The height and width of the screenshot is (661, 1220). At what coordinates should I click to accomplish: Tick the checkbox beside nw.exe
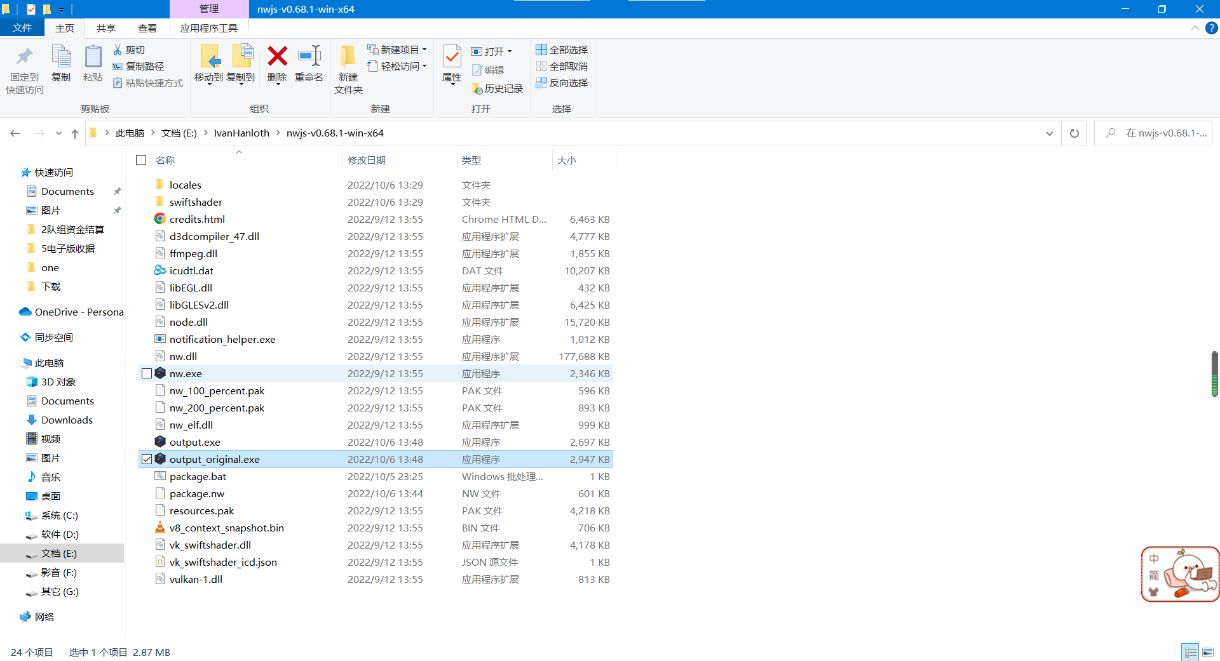(147, 373)
